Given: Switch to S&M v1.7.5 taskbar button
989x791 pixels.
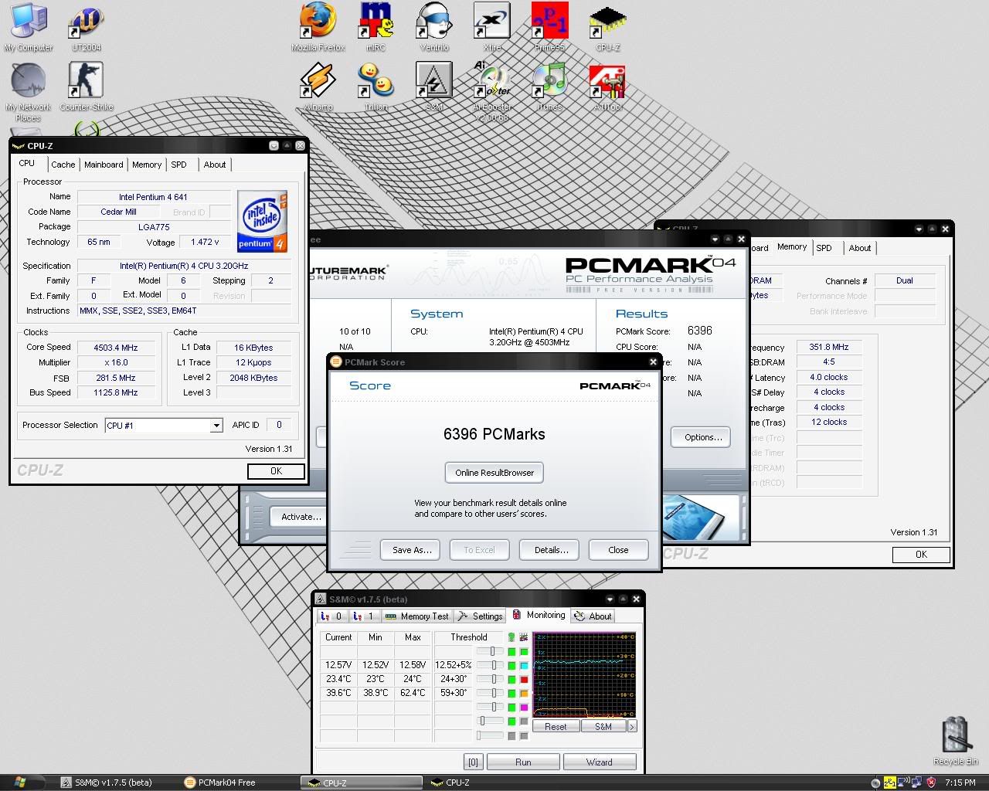Looking at the screenshot, I should click(114, 783).
